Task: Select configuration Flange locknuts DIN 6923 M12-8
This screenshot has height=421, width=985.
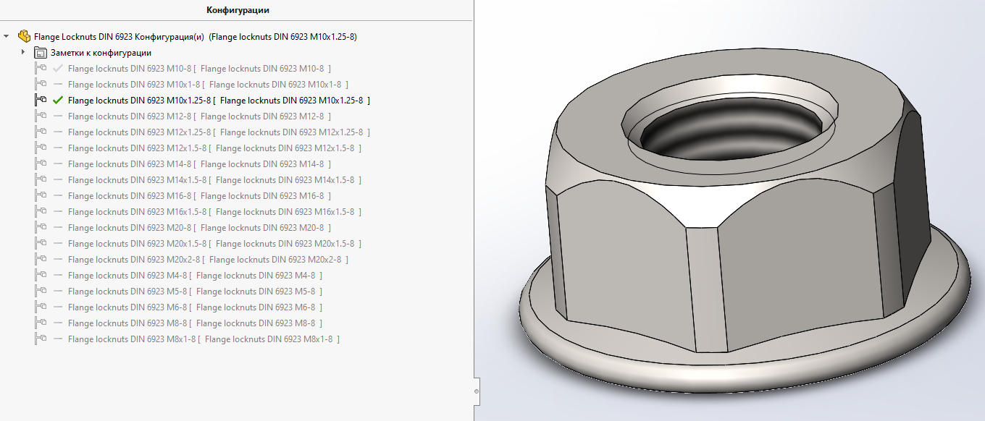Action: [199, 116]
